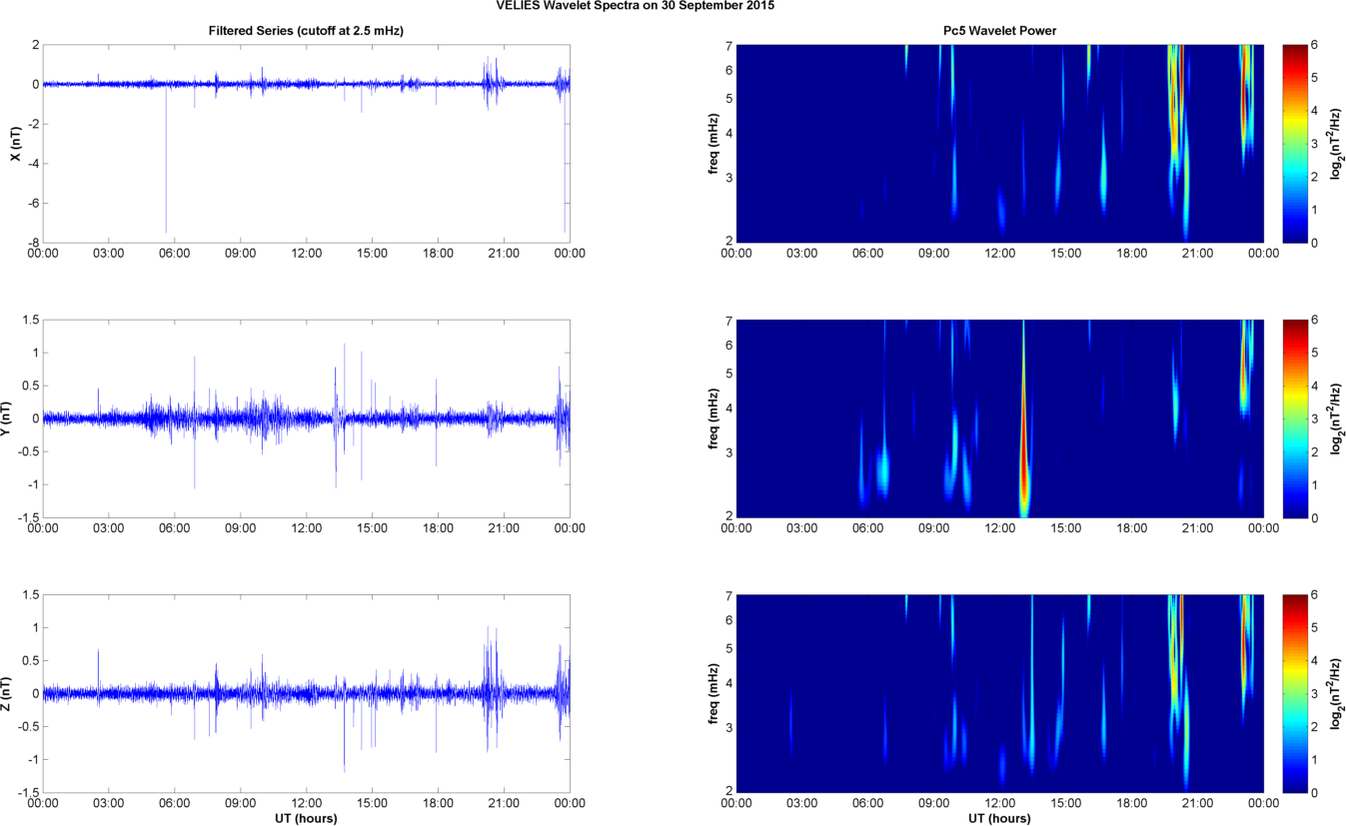Click the "2" tick atop the X (nT) axis
The image size is (1346, 826).
click(x=34, y=45)
